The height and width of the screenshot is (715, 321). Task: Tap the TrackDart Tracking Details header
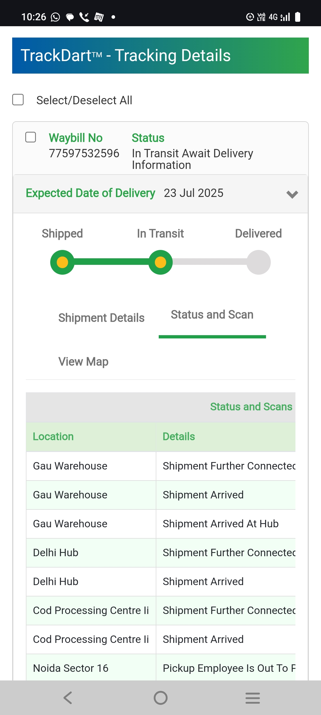coord(160,55)
